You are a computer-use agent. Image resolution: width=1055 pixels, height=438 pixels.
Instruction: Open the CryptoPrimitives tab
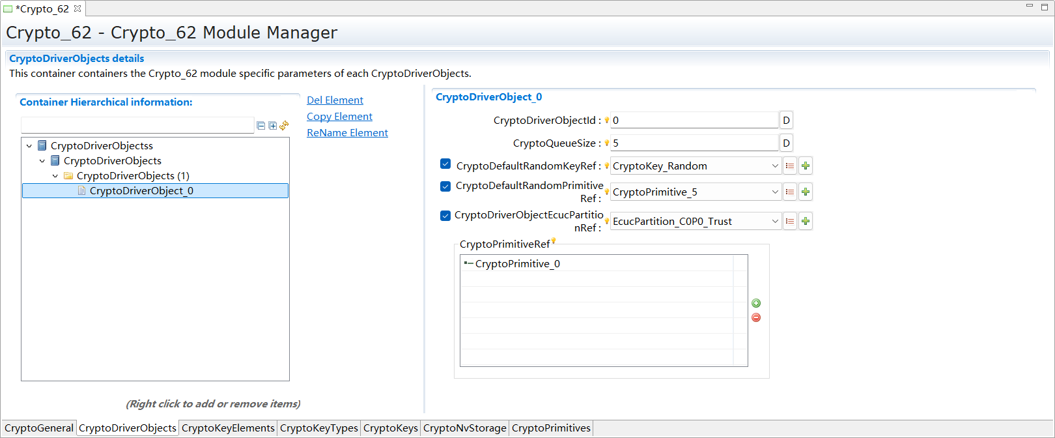[x=551, y=428]
